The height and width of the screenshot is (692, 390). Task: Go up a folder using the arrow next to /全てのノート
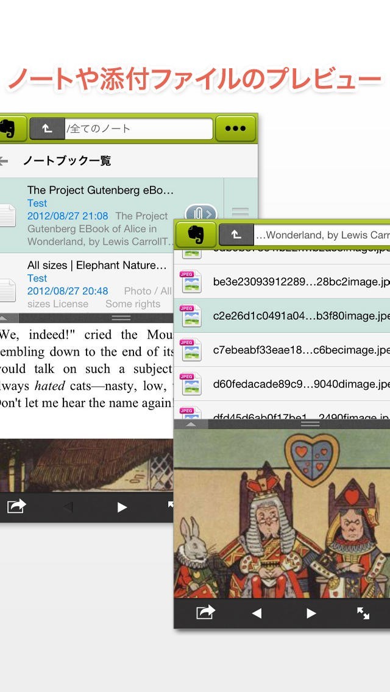click(x=46, y=129)
